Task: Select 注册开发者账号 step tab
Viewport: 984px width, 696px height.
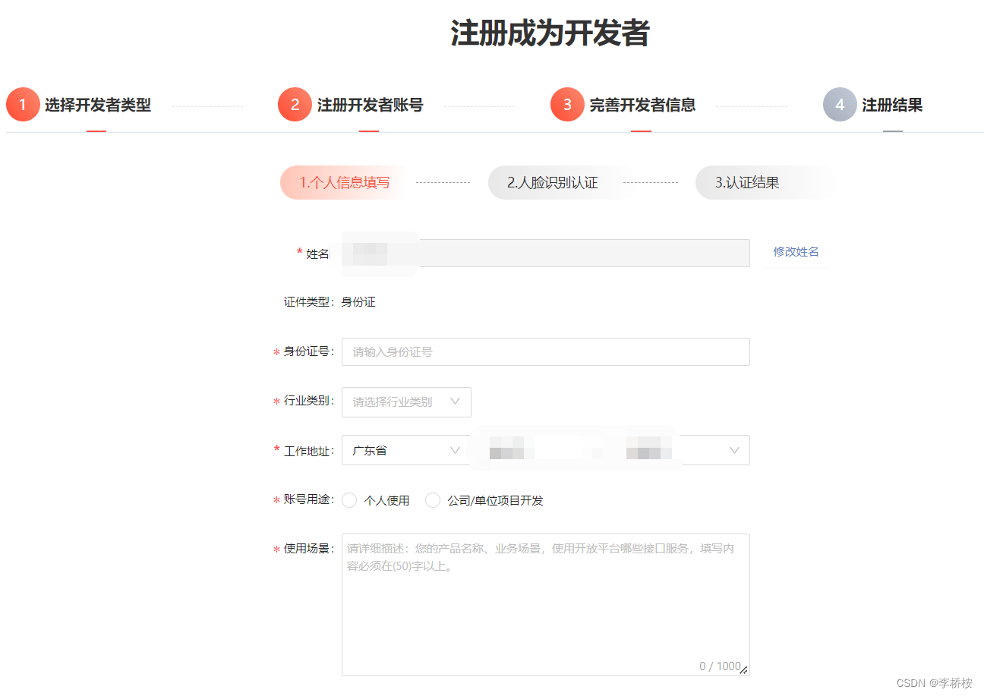Action: pos(370,106)
